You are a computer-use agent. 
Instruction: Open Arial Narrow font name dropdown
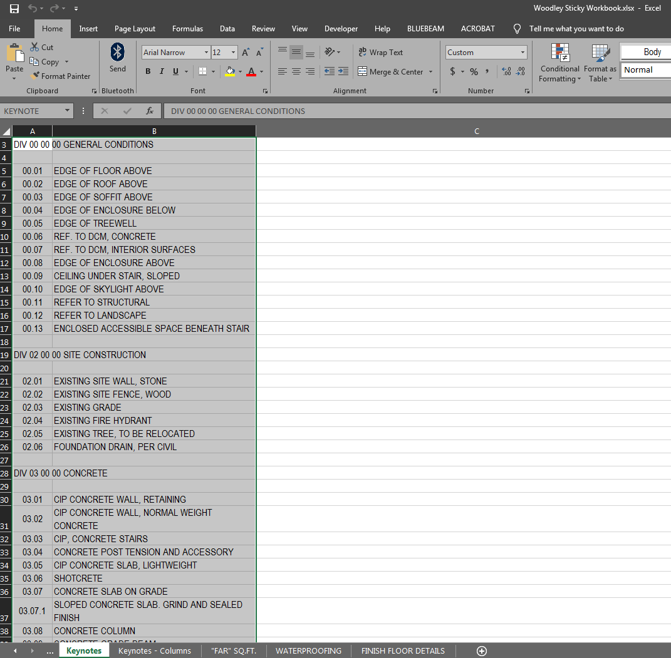206,53
